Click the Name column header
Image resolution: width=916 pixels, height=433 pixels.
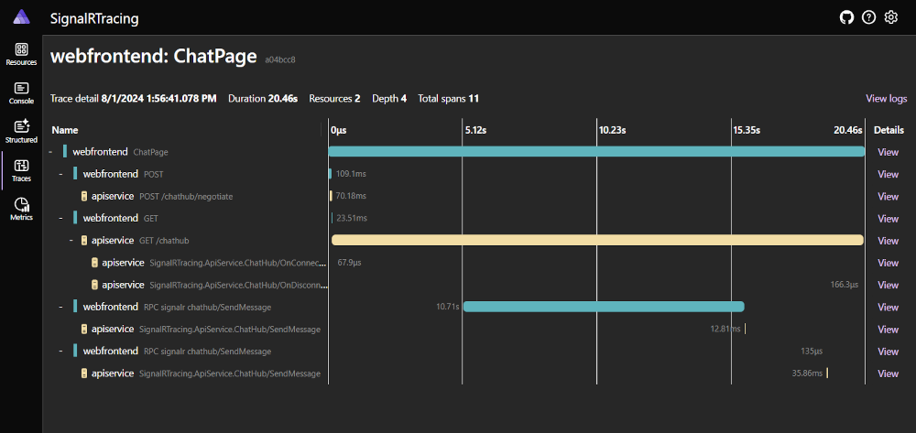(x=65, y=130)
